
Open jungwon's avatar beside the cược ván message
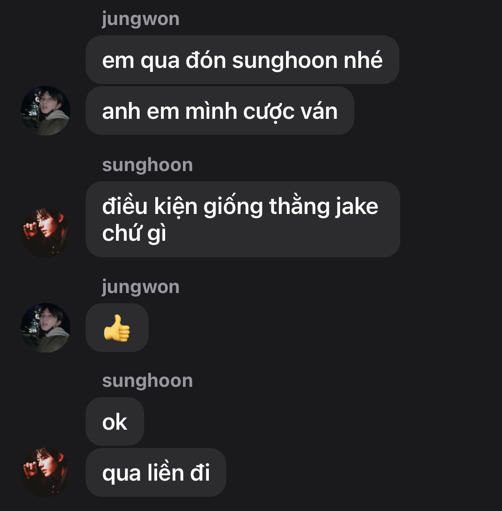[45, 110]
